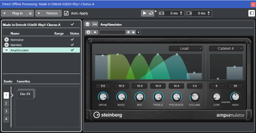
Task: Switch to the Favorites tab
Action: (x=23, y=81)
